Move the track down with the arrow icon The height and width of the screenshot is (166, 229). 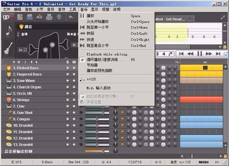37,62
